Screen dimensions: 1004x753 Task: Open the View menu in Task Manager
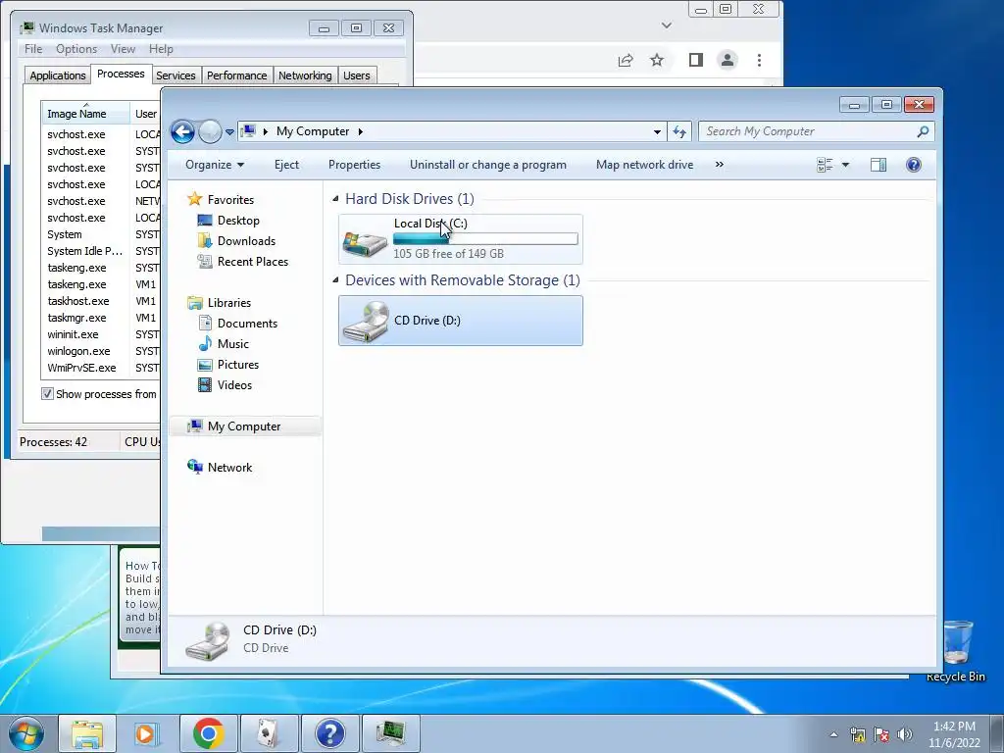click(x=123, y=49)
